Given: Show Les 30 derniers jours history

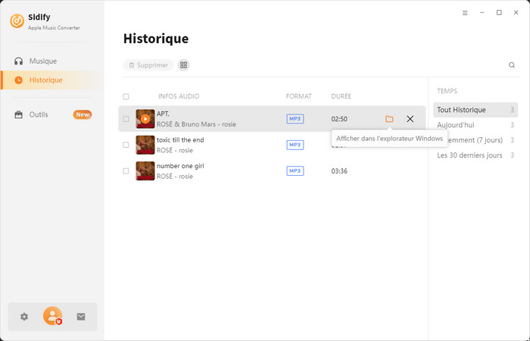Looking at the screenshot, I should point(469,155).
